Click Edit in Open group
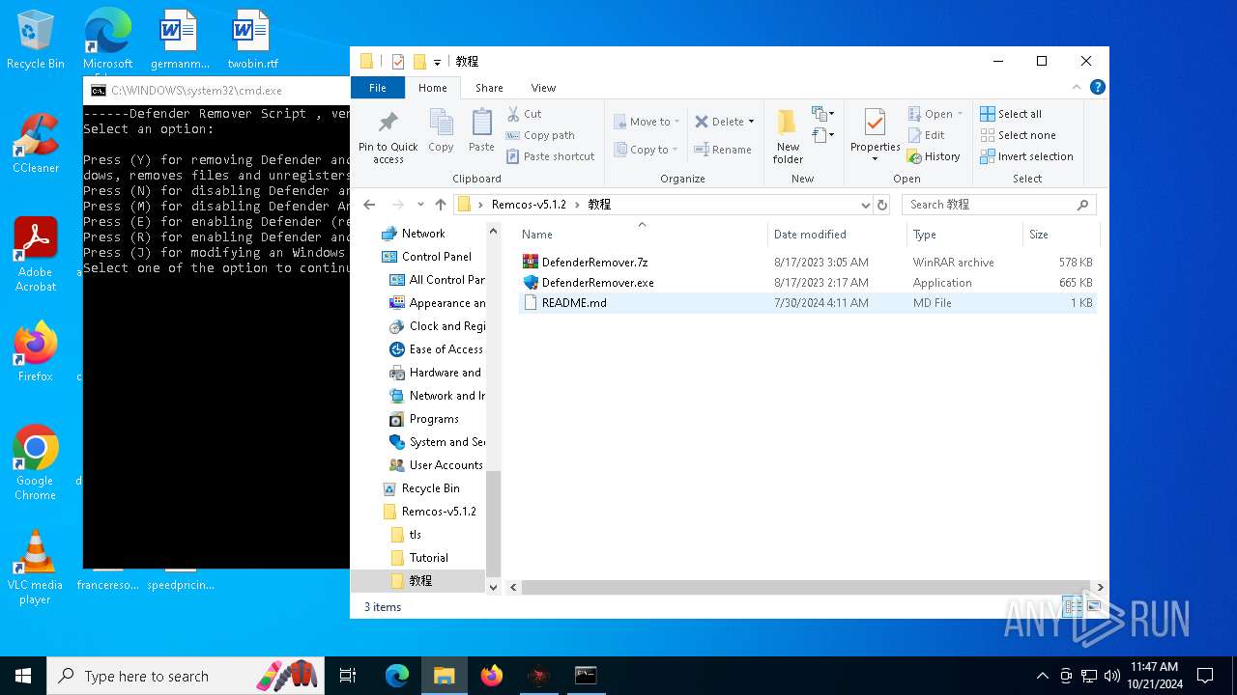The height and width of the screenshot is (695, 1237). tap(926, 135)
